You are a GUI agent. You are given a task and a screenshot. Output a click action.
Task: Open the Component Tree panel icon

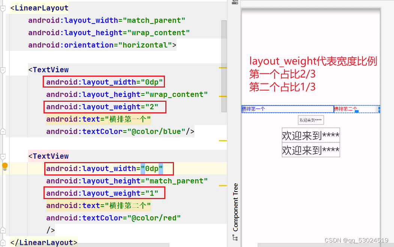pos(235,238)
